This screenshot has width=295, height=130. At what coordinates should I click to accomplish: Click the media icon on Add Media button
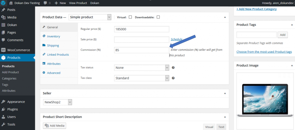point(47,125)
